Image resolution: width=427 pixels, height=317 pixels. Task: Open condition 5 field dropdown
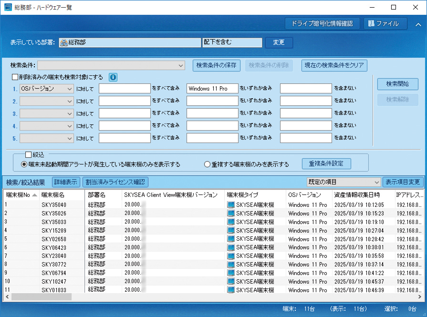(x=47, y=138)
